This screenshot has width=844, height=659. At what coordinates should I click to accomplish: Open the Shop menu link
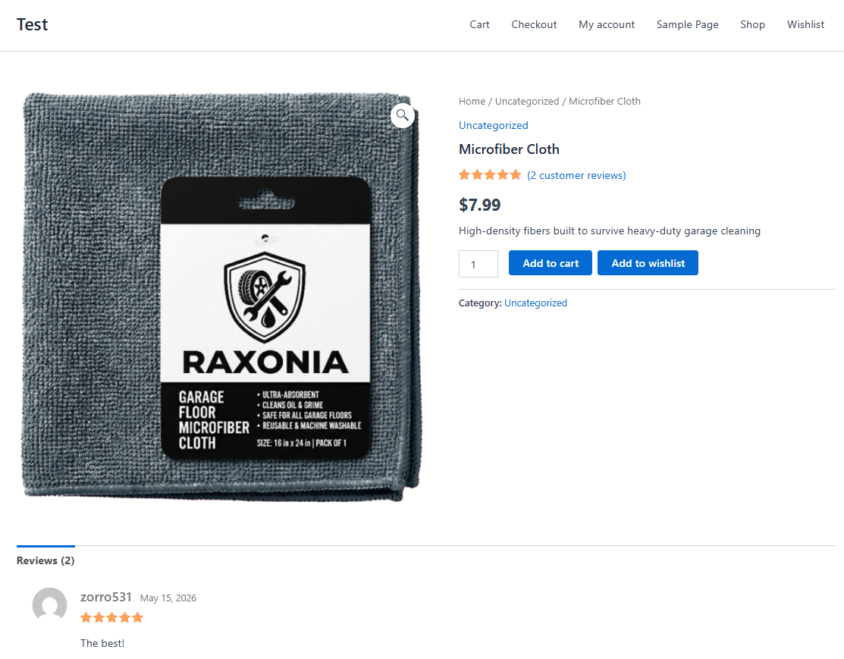[x=752, y=25]
